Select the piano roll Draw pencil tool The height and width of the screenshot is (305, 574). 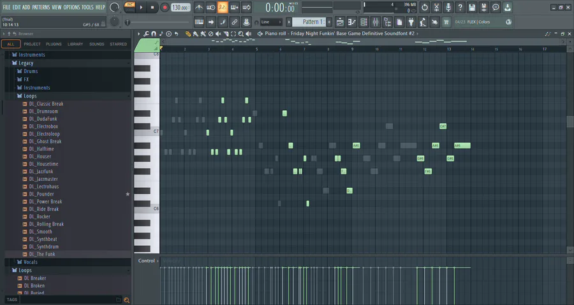[188, 34]
